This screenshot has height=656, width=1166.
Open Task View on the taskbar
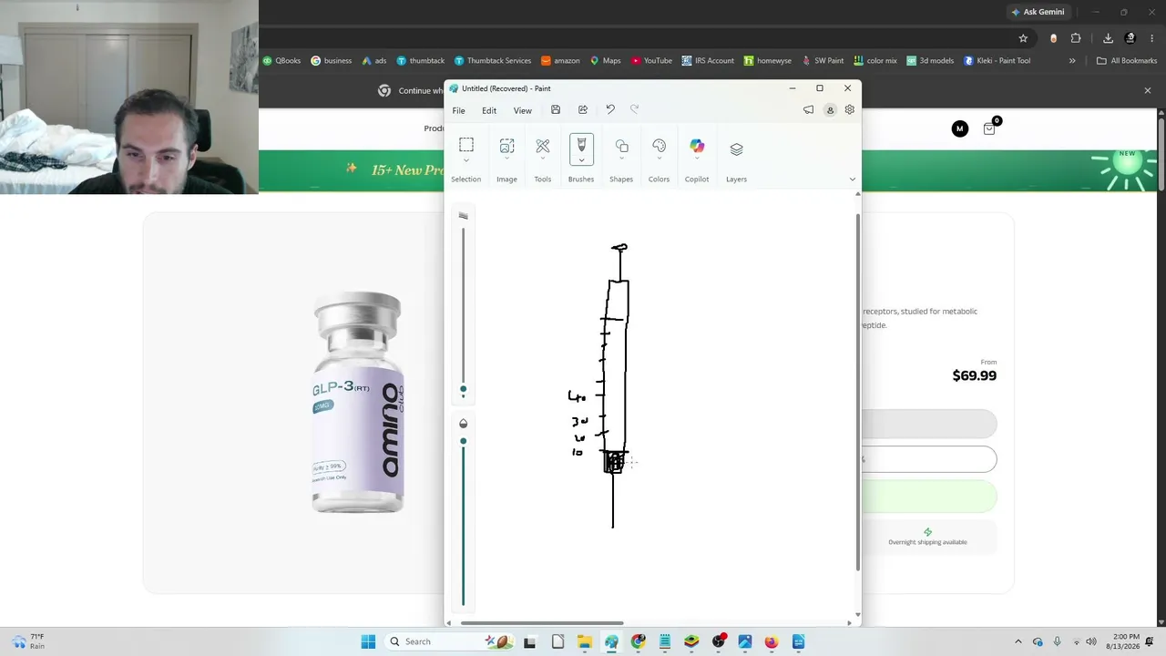pos(529,641)
